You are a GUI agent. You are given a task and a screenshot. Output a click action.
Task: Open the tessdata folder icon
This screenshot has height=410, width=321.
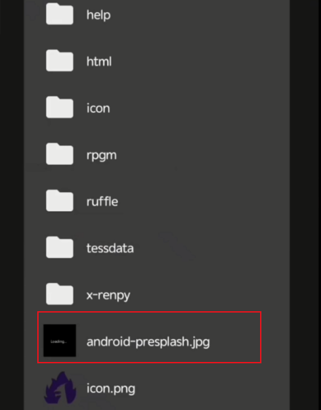click(x=60, y=247)
